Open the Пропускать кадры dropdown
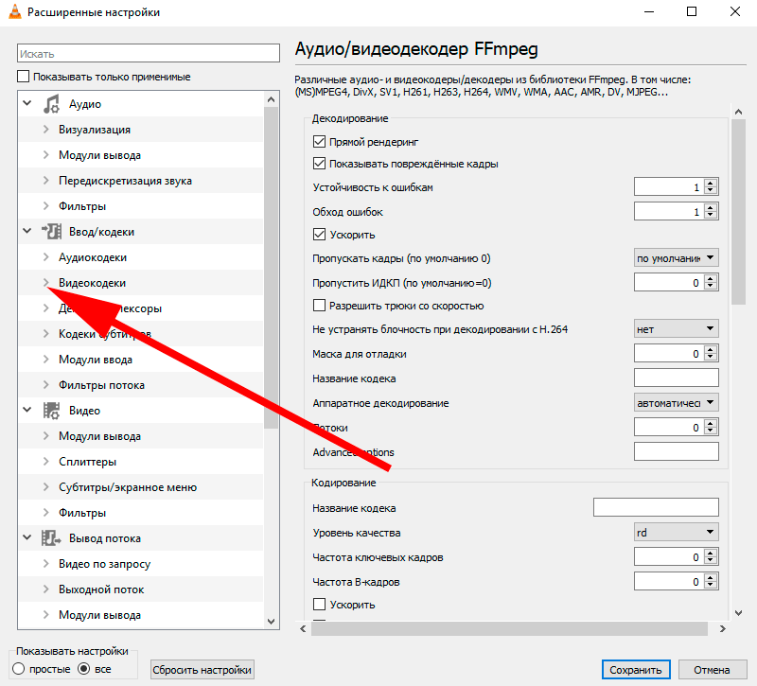 tap(676, 257)
